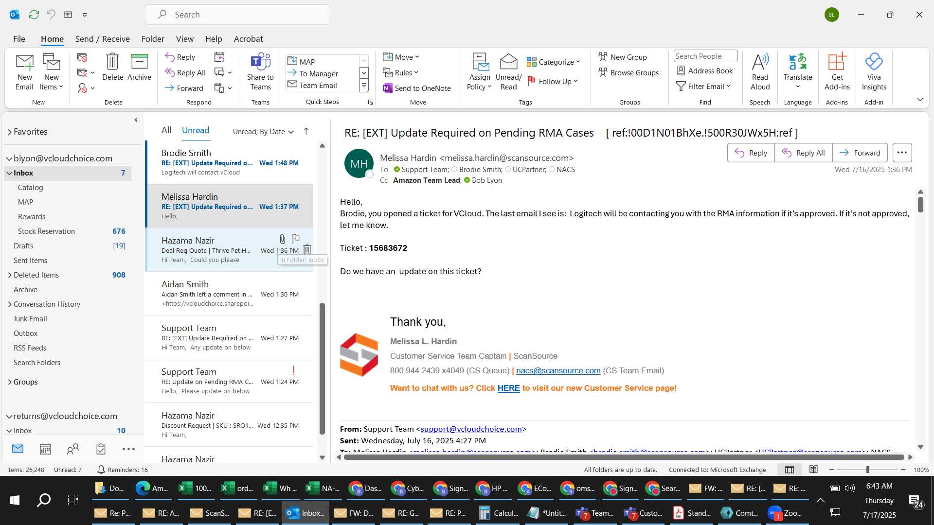Open the Categorize dropdown
934x525 pixels.
click(554, 62)
